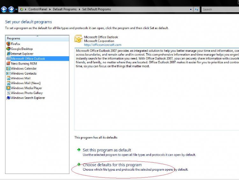
Task: Click the Windows Mail (News) icon
Action: (x=8, y=83)
